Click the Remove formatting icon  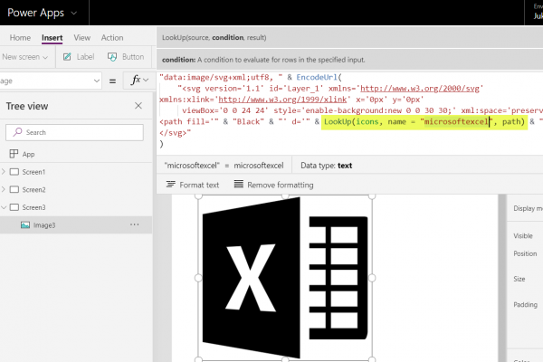(x=239, y=184)
